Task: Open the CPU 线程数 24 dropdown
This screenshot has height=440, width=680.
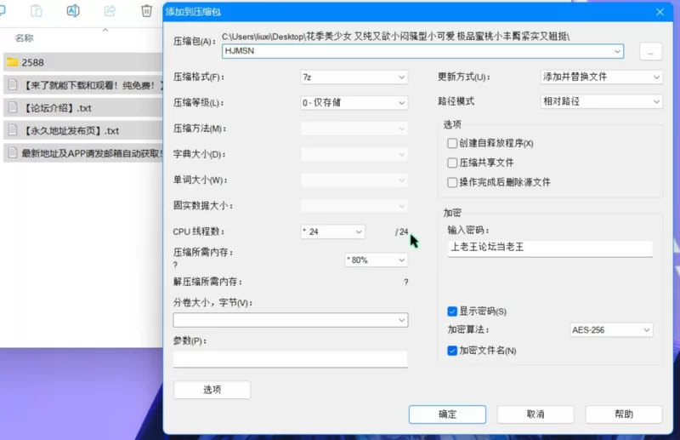Action: click(x=332, y=231)
